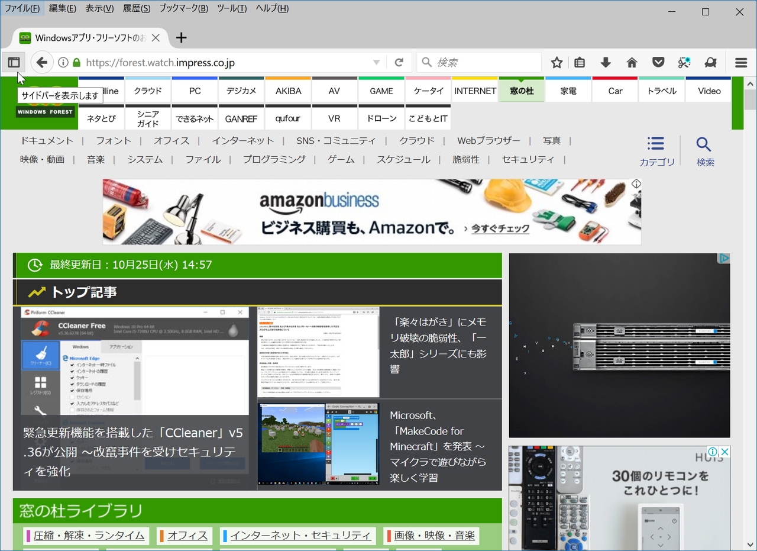Click inside the 検索 search field

pyautogui.click(x=479, y=62)
